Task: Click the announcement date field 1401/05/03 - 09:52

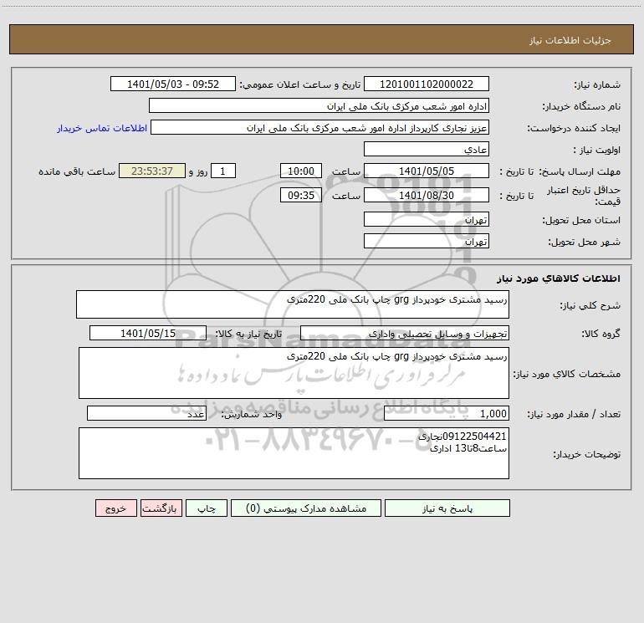Action: 173,84
